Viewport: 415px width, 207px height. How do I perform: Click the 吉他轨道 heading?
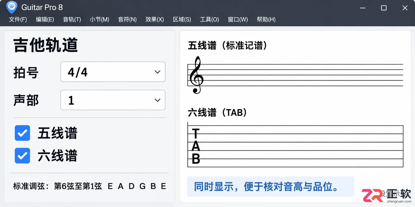[46, 45]
